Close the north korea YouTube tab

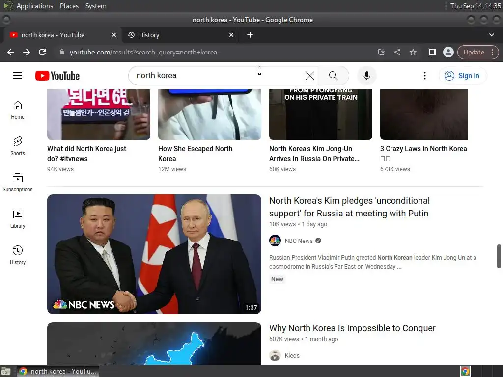pos(114,35)
